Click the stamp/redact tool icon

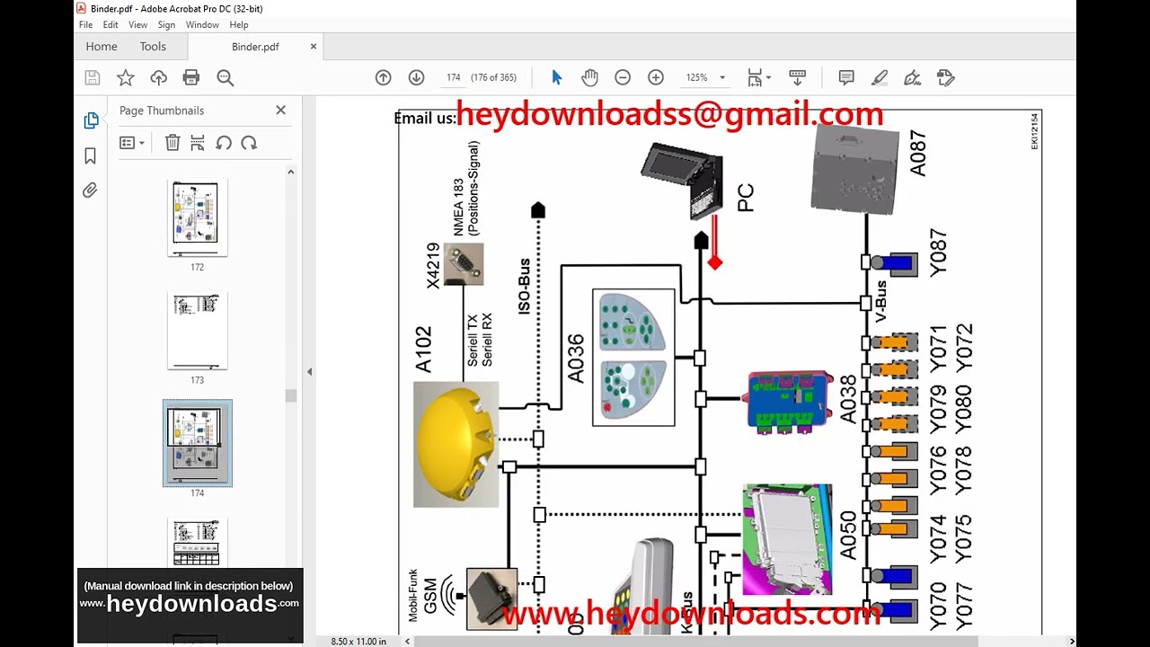[945, 78]
